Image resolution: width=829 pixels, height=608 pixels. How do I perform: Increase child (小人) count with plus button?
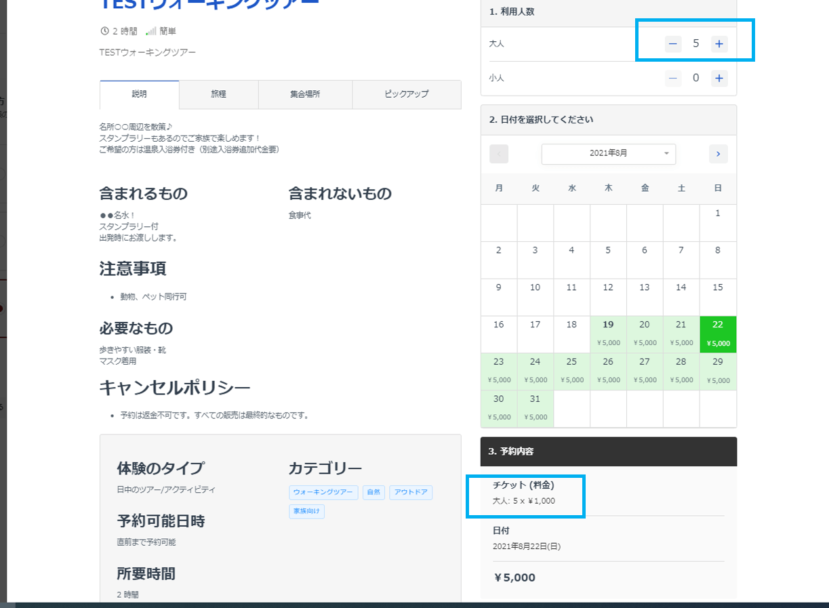click(719, 78)
